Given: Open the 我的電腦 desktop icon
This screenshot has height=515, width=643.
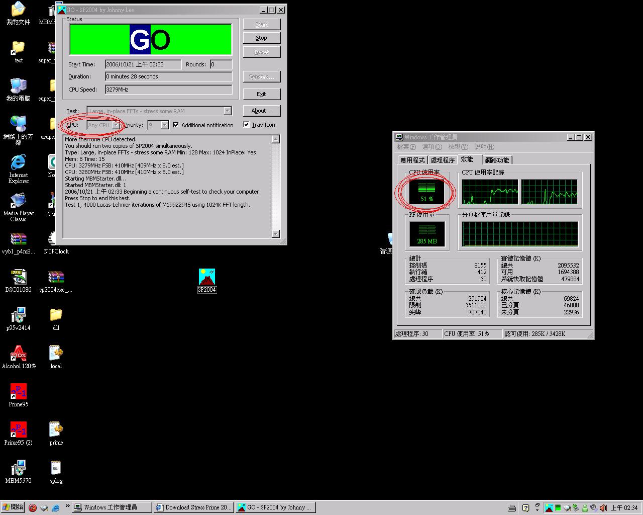Looking at the screenshot, I should click(x=18, y=90).
